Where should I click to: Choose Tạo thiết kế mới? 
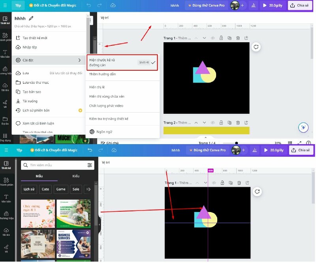[35, 38]
